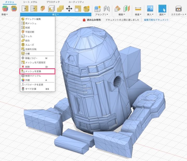Expand the 準備 dropdown
Screen dimensions: 187x161
pos(5,15)
